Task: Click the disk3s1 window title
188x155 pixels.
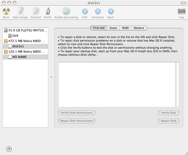Action: tap(94, 3)
